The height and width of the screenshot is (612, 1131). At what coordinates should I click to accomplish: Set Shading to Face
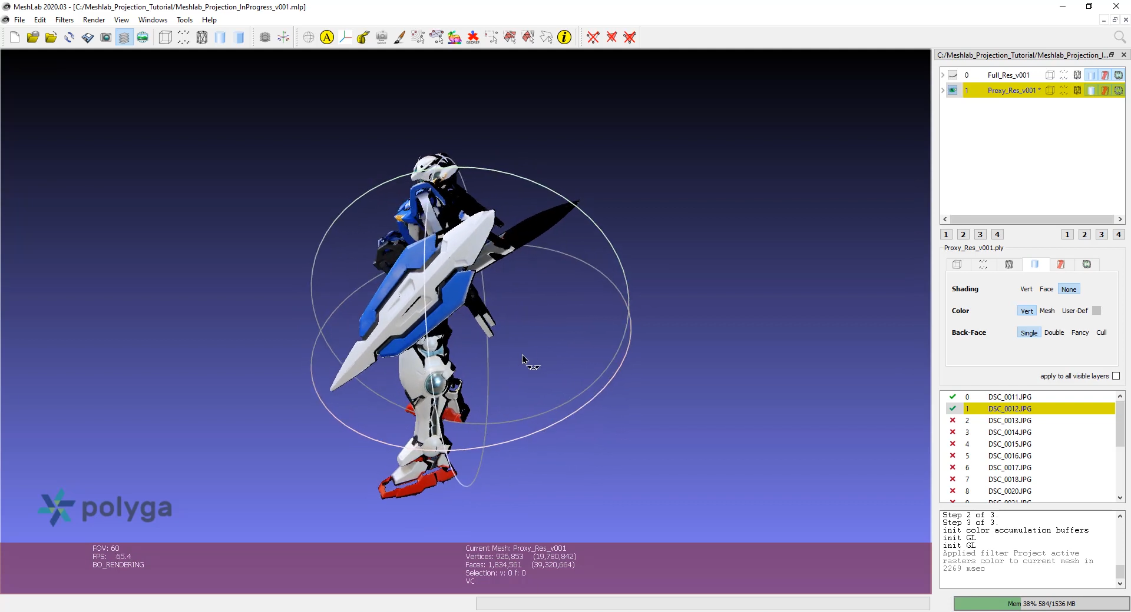tap(1046, 290)
